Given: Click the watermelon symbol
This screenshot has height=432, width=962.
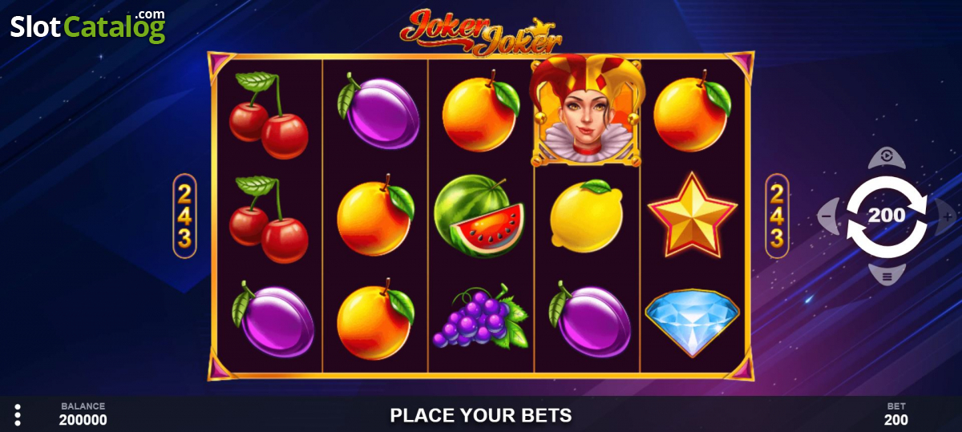Looking at the screenshot, I should tap(479, 216).
